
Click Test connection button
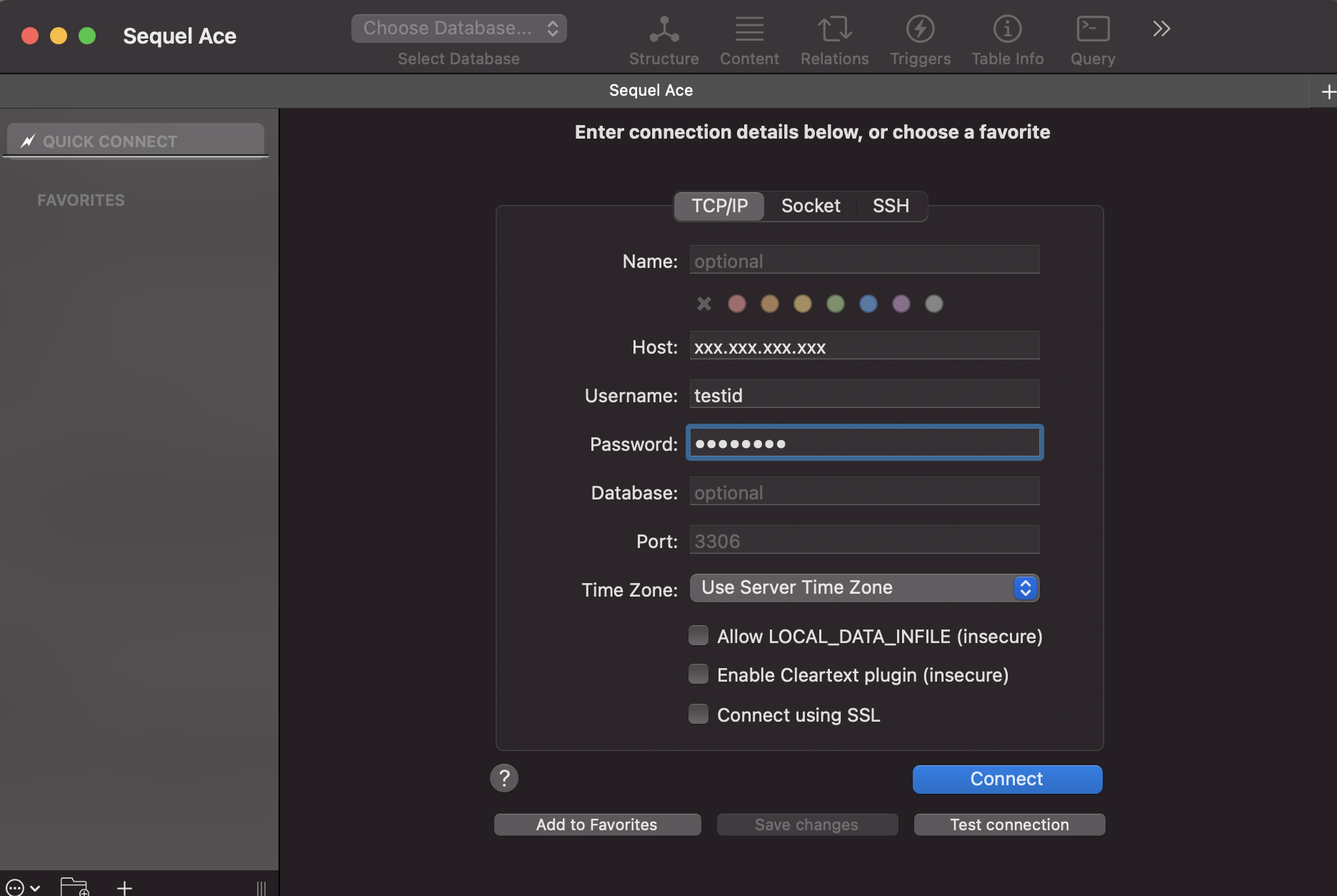1009,825
